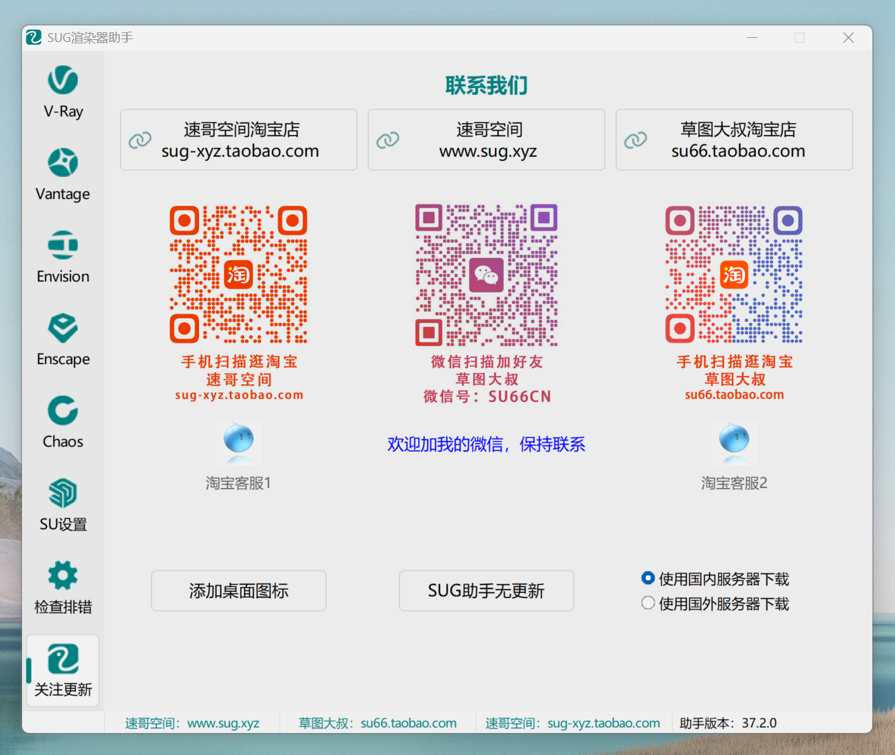The width and height of the screenshot is (895, 755).
Task: Visit 速哥空间 www.sug.xyz link button
Action: pos(486,140)
